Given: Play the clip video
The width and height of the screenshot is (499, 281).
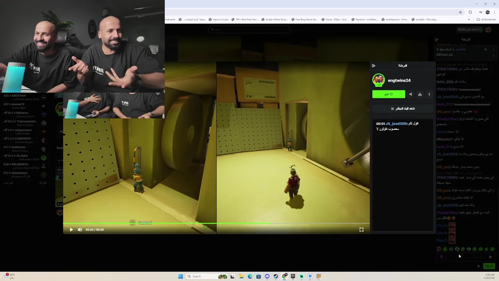Looking at the screenshot, I should click(71, 229).
